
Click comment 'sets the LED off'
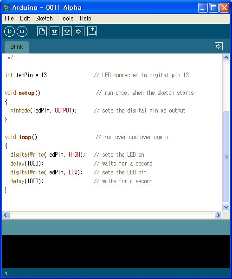coord(120,172)
